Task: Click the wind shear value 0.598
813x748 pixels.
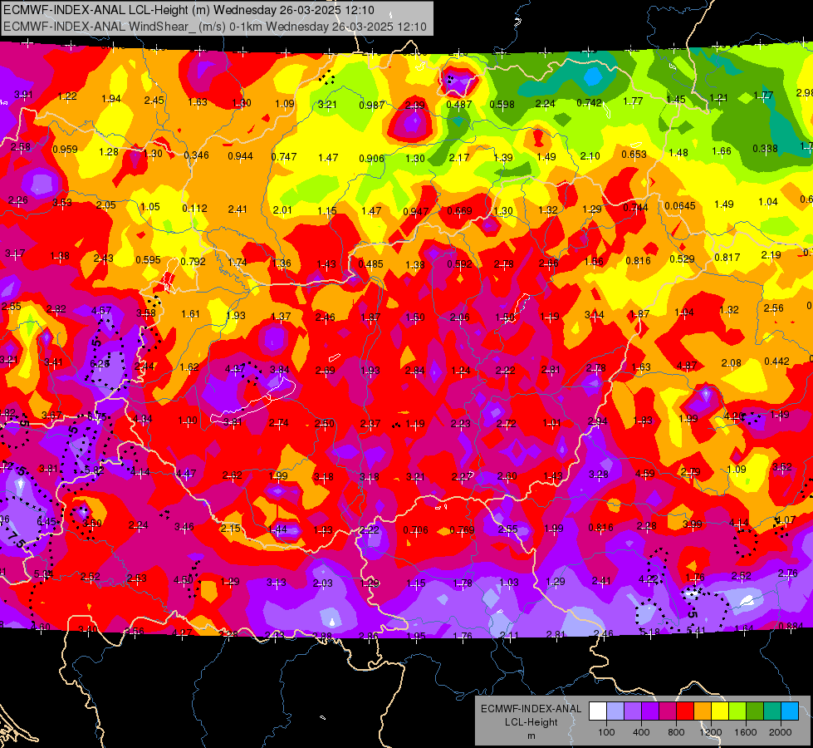Action: 502,105
